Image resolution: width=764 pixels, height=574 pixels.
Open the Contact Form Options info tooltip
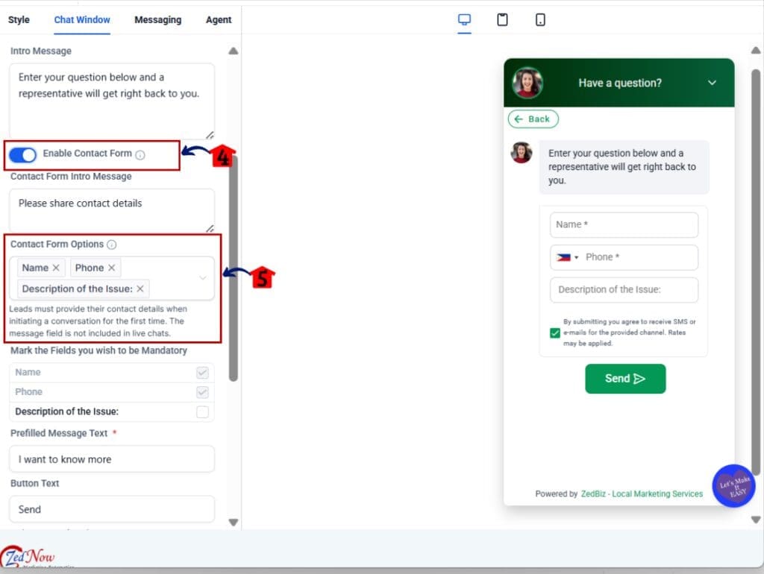pyautogui.click(x=111, y=245)
